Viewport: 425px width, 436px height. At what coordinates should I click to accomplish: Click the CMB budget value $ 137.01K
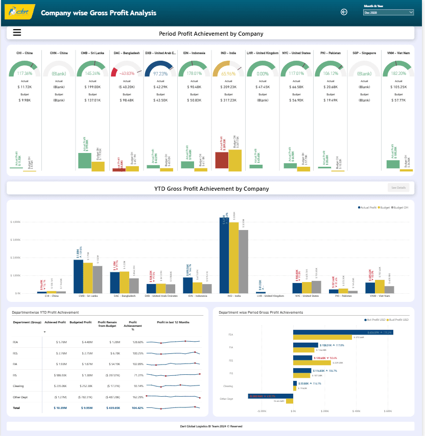(92, 100)
